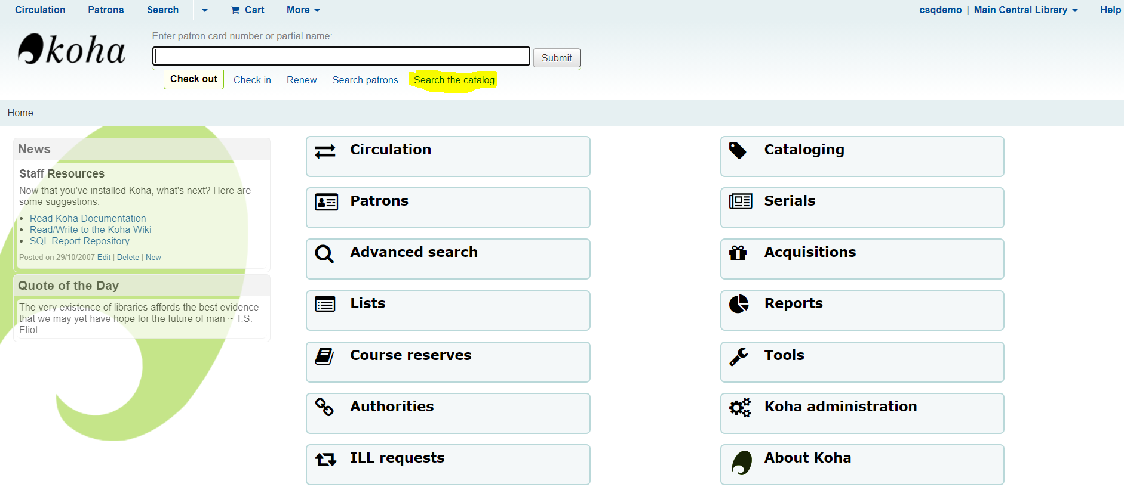Open the Acquisitions module label
1124x487 pixels.
point(810,252)
